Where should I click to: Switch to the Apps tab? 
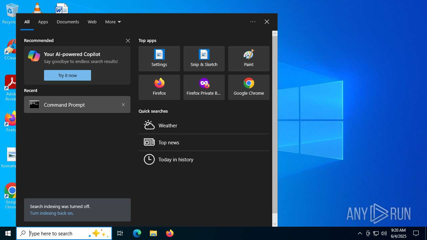point(43,22)
